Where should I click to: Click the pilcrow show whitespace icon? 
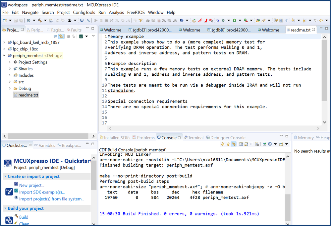287,21
